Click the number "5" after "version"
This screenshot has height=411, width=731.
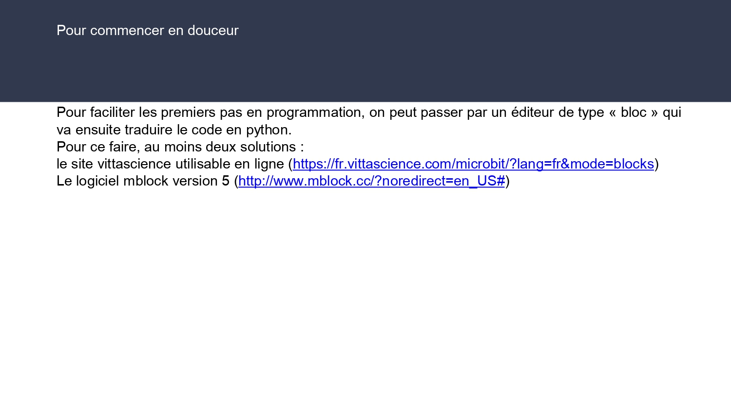(x=225, y=181)
